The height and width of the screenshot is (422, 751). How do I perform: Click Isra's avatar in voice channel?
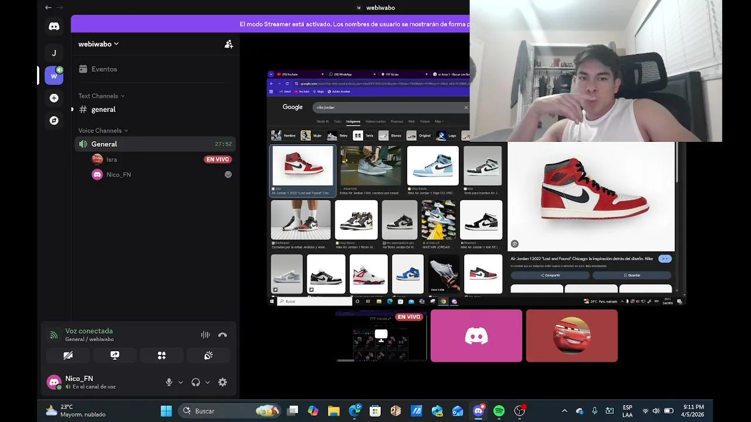point(97,159)
